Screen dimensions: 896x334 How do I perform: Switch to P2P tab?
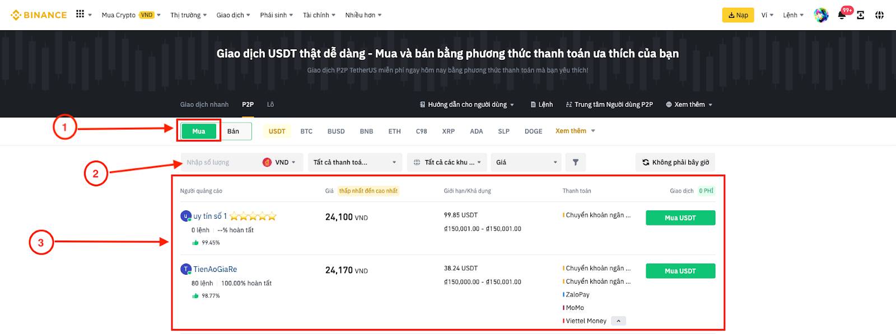248,105
